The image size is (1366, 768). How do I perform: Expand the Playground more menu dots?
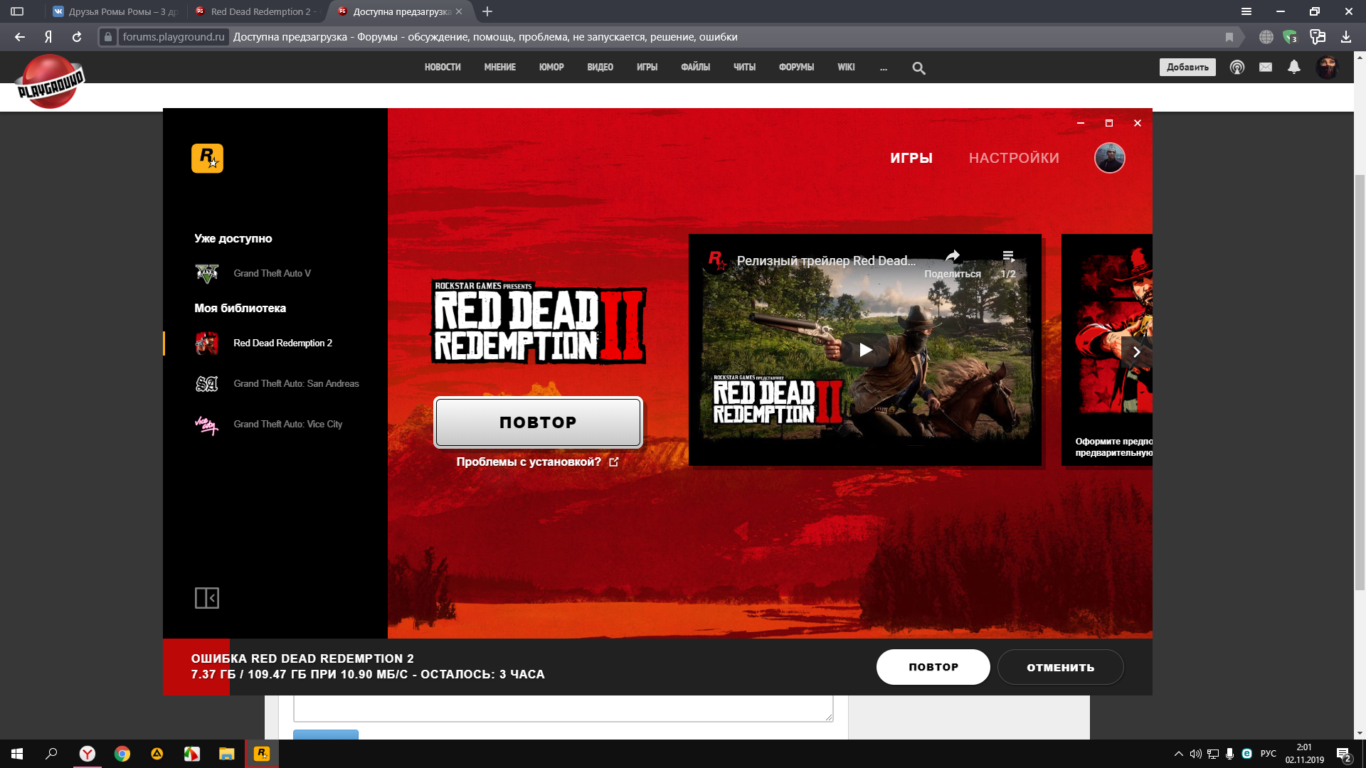[x=883, y=68]
